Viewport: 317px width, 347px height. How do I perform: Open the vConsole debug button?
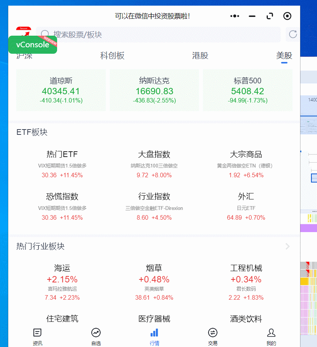(33, 44)
